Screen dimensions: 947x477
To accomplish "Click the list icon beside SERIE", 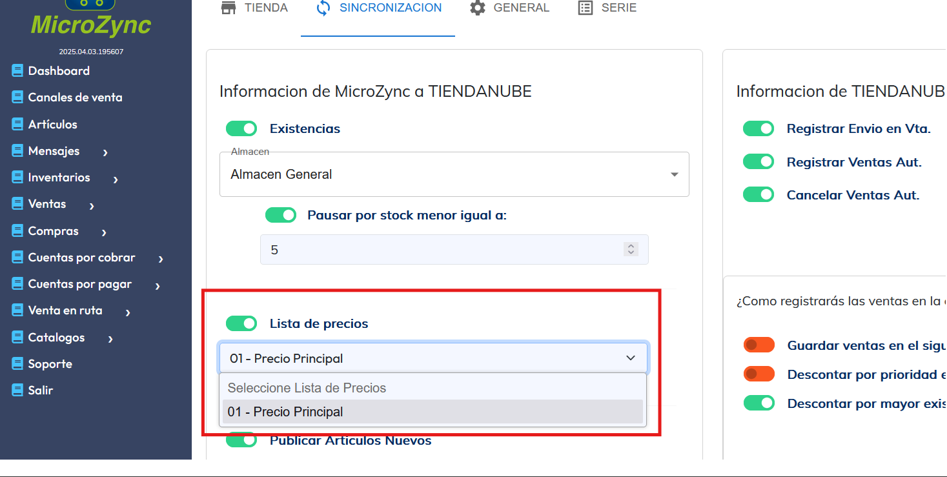I will (x=586, y=8).
